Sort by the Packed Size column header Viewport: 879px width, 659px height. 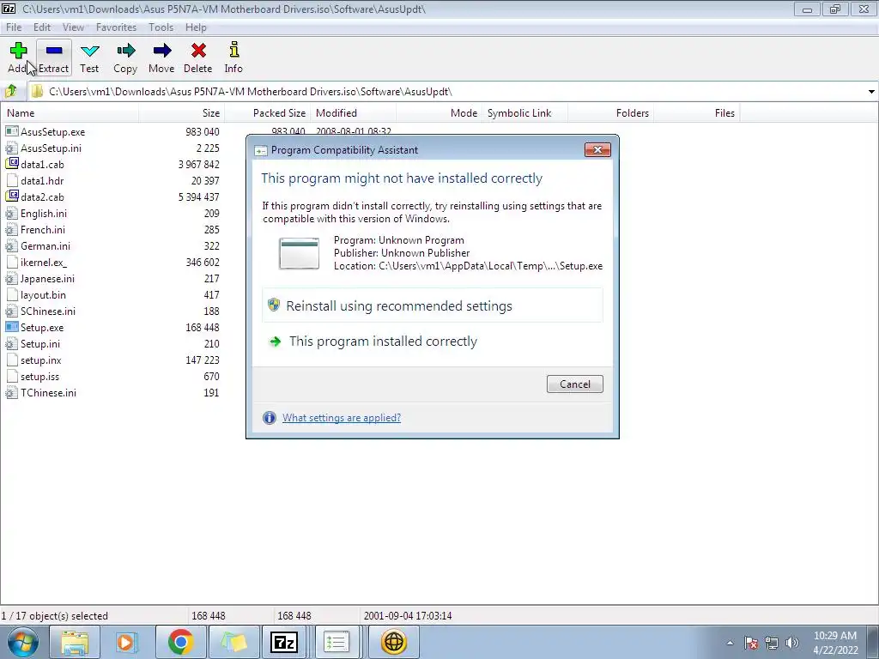[267, 112]
